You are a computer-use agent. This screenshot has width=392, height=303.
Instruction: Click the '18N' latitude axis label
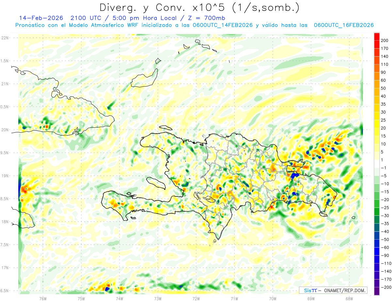(x=5, y=222)
